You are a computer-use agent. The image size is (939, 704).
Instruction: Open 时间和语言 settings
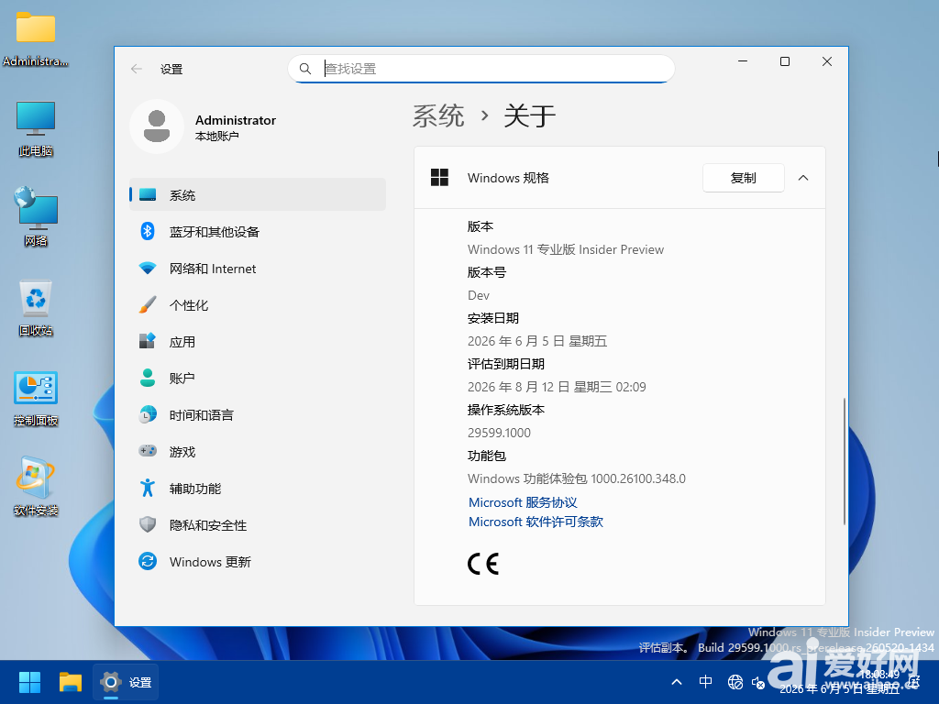point(258,415)
